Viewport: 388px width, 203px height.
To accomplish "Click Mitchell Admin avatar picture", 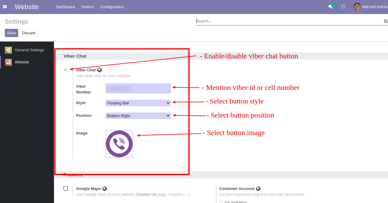I will point(357,7).
